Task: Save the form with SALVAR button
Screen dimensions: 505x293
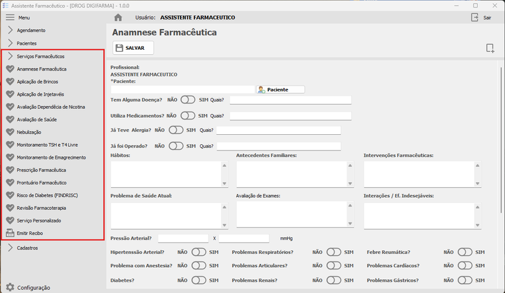Action: 133,48
